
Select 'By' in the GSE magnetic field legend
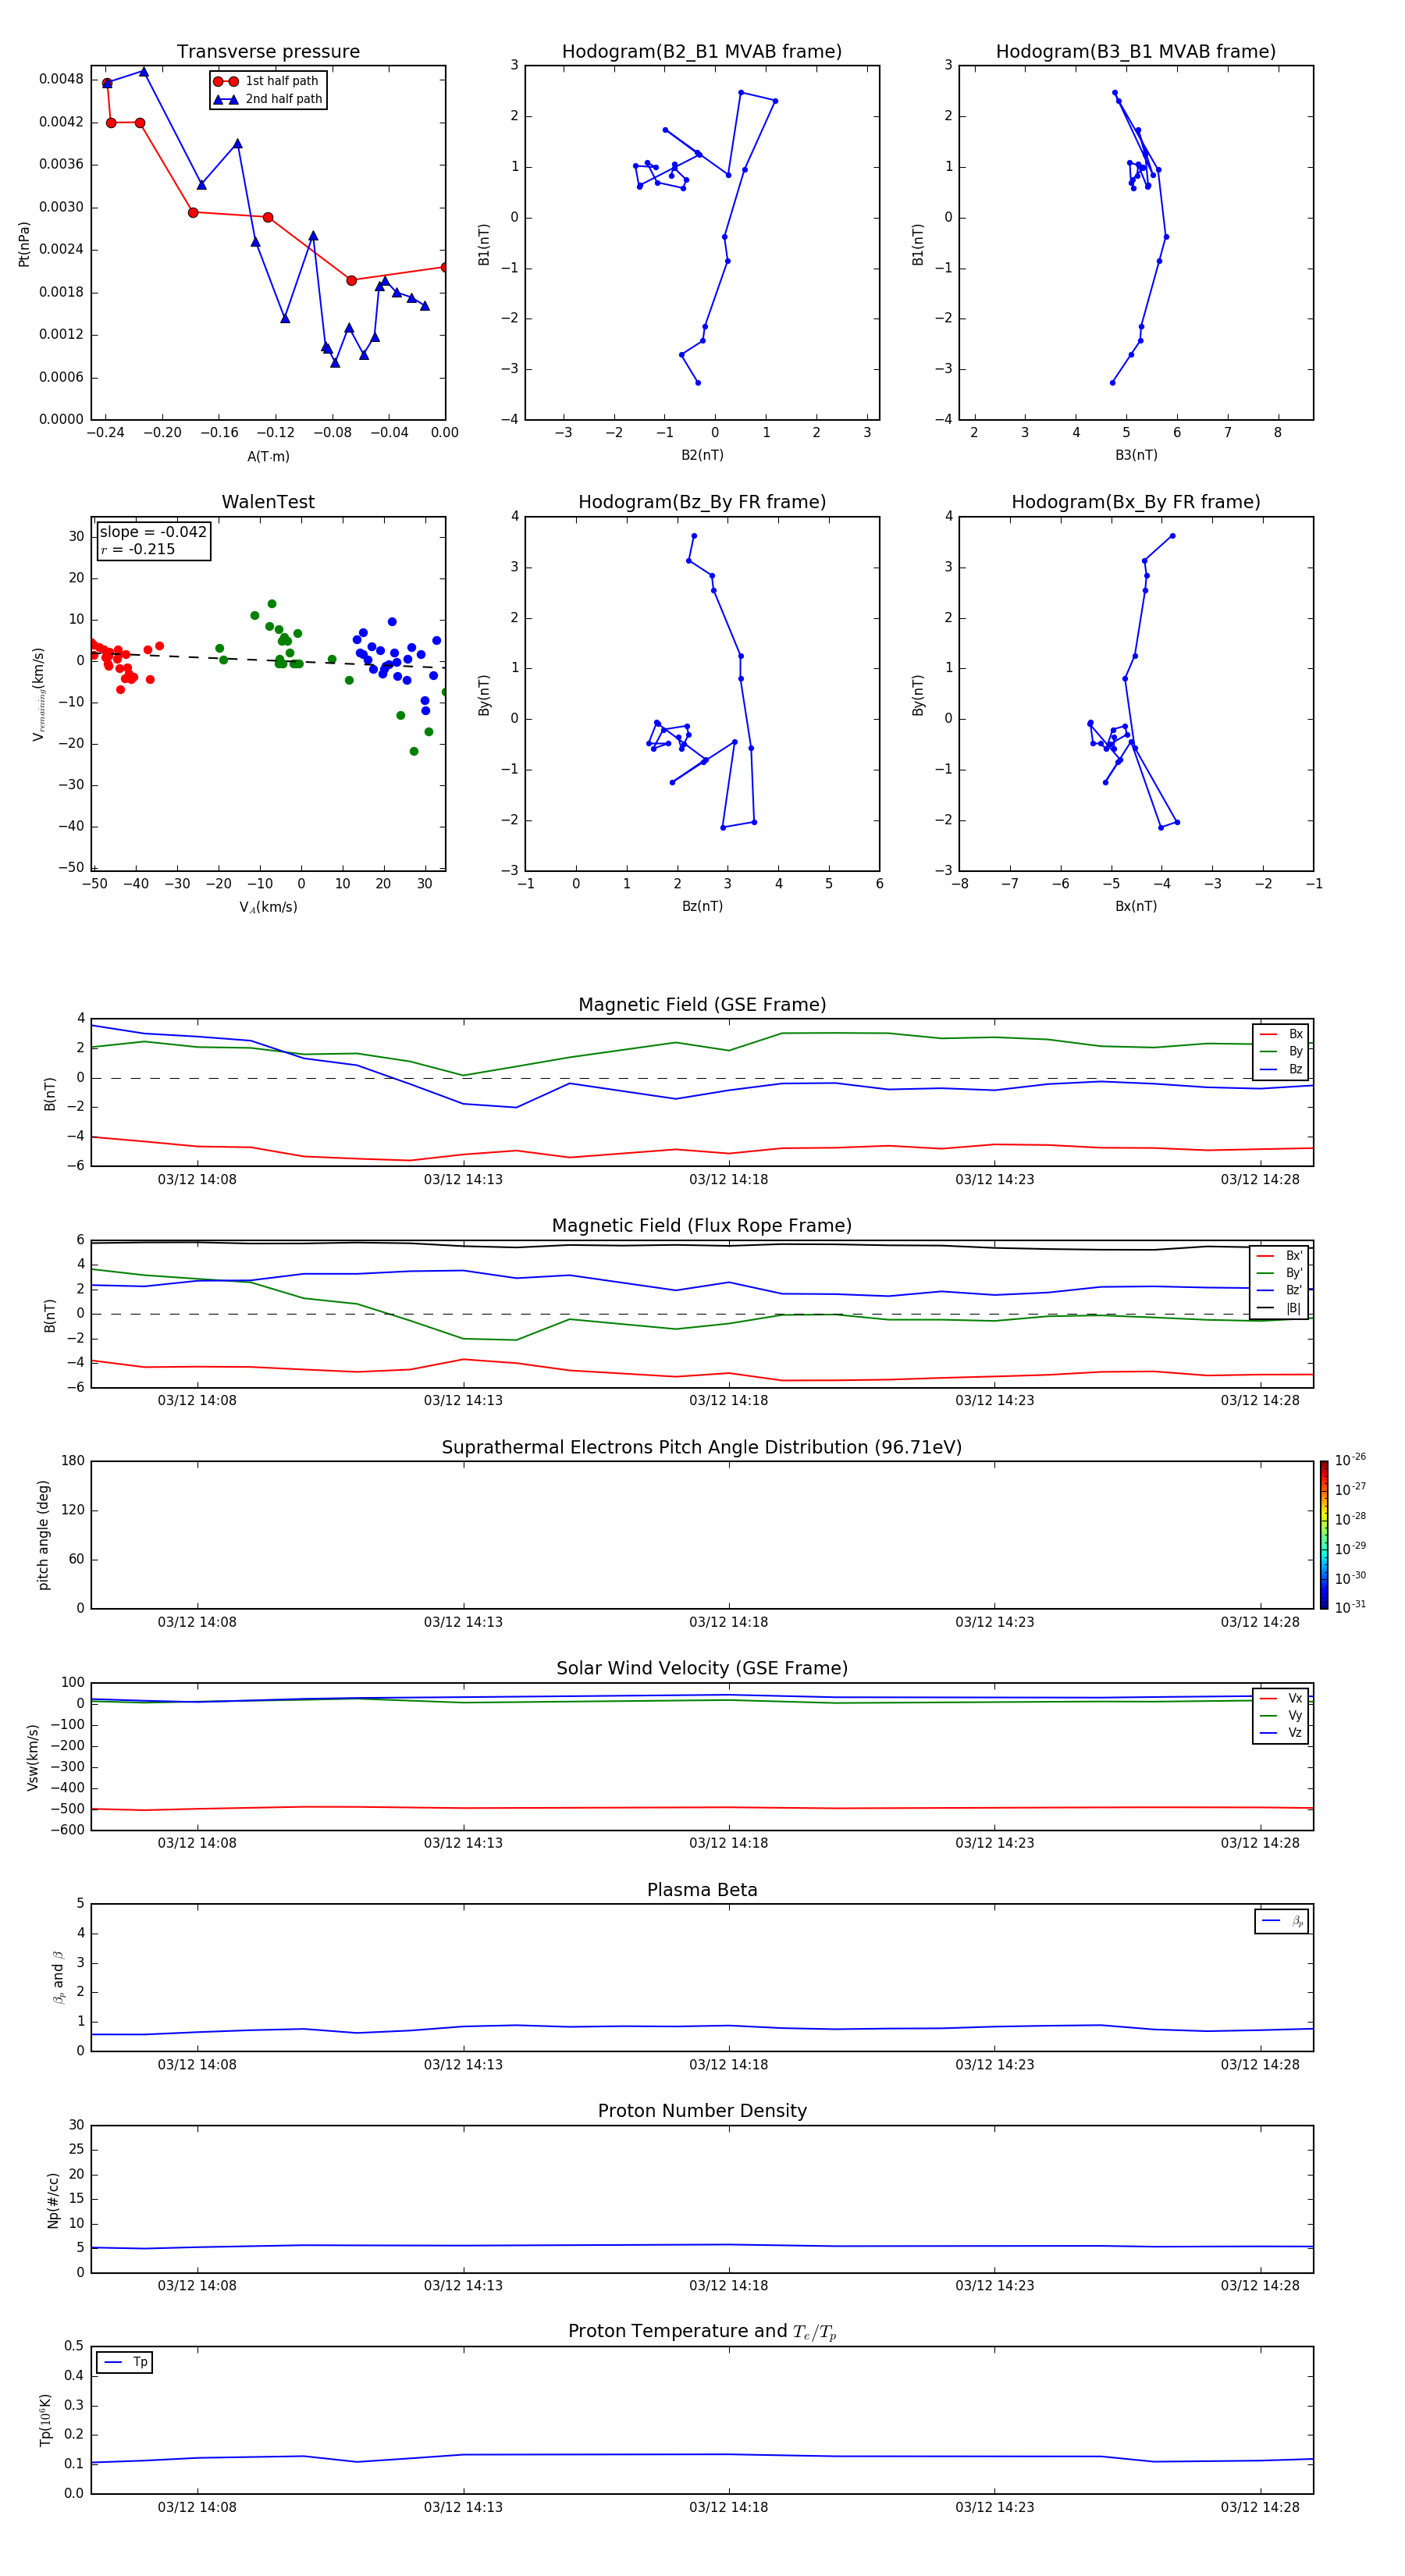coord(1281,1051)
